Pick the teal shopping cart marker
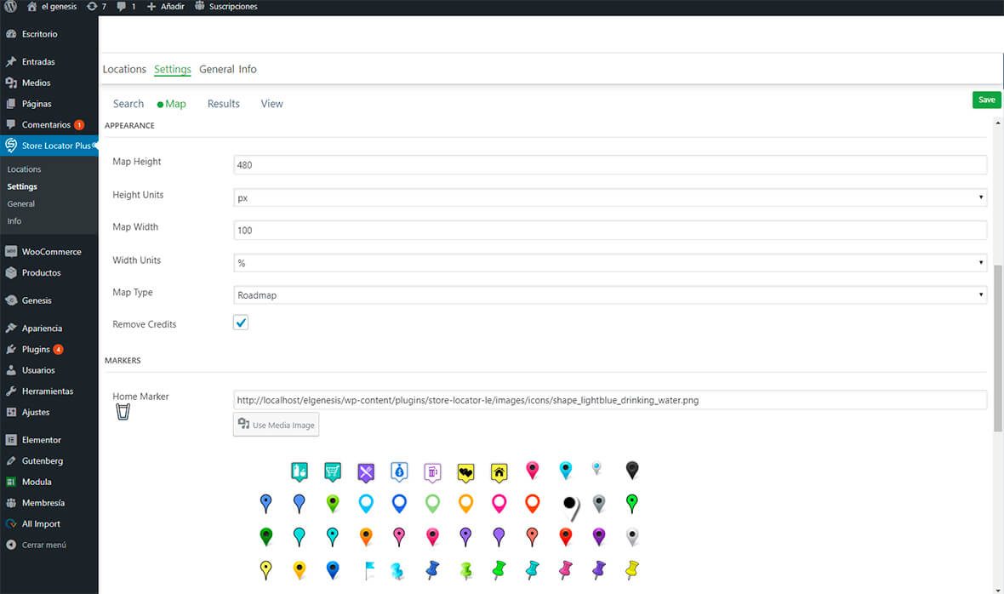Image resolution: width=1004 pixels, height=594 pixels. tap(333, 471)
